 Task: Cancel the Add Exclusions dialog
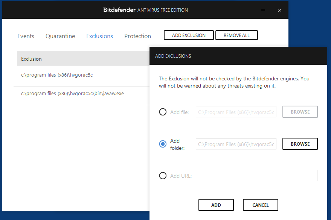pyautogui.click(x=261, y=205)
